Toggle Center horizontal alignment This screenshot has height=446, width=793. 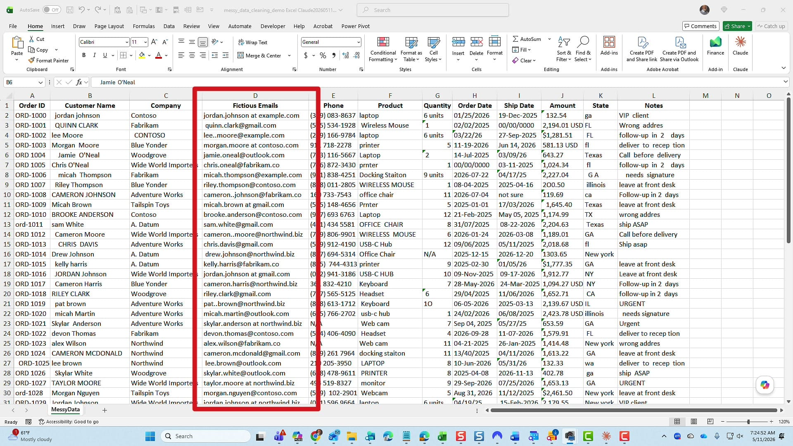tap(192, 55)
